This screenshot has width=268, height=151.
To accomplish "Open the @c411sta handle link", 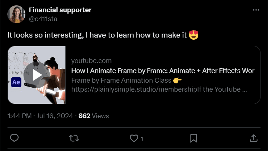I will [43, 19].
